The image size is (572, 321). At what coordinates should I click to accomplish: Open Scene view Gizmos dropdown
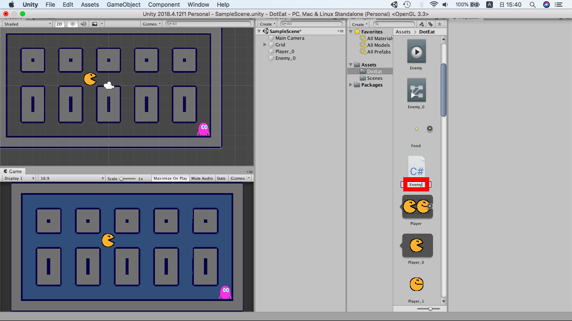click(152, 24)
